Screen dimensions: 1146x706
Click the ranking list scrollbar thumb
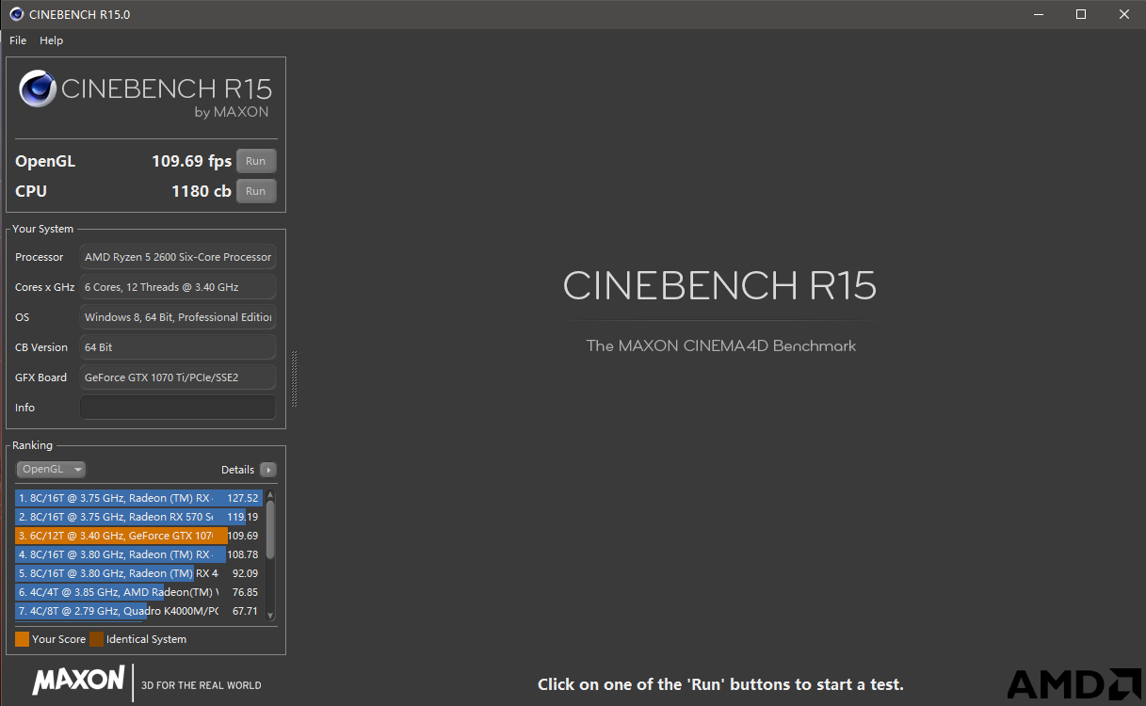[271, 529]
